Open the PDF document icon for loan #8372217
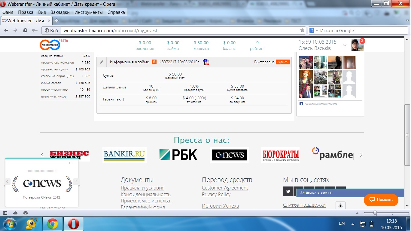The image size is (411, 231). tap(206, 62)
